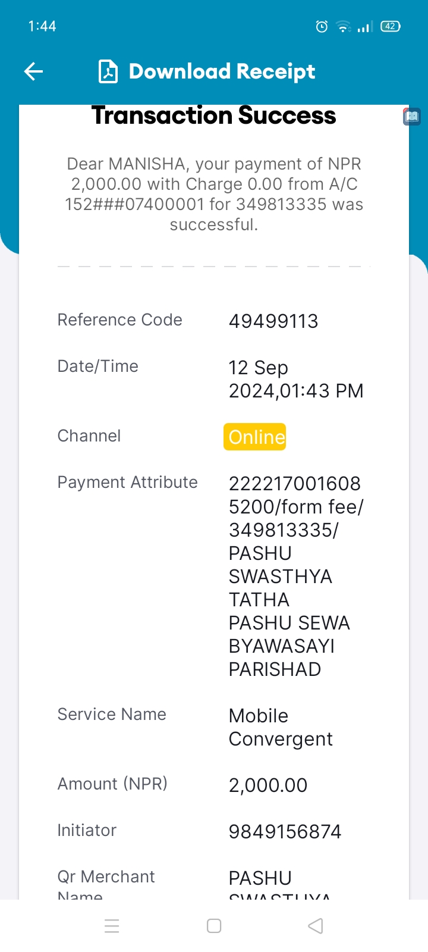The width and height of the screenshot is (428, 952).
Task: Tap the yellow Online channel badge
Action: pyautogui.click(x=255, y=437)
